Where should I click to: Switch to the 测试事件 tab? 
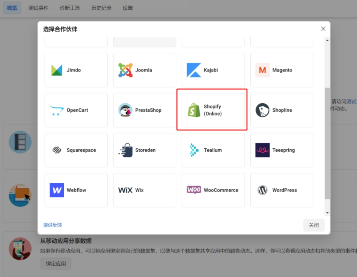pos(38,8)
